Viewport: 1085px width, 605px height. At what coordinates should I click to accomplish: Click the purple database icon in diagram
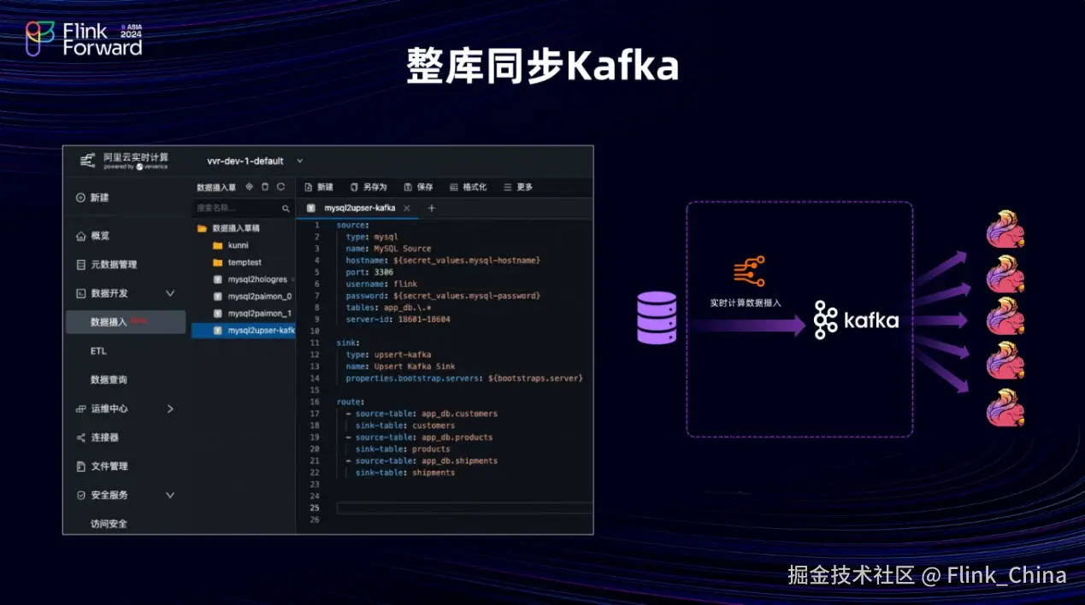657,318
